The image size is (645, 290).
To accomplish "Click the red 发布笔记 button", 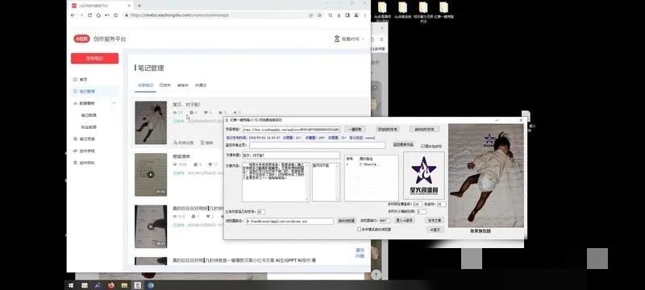I will click(x=94, y=58).
